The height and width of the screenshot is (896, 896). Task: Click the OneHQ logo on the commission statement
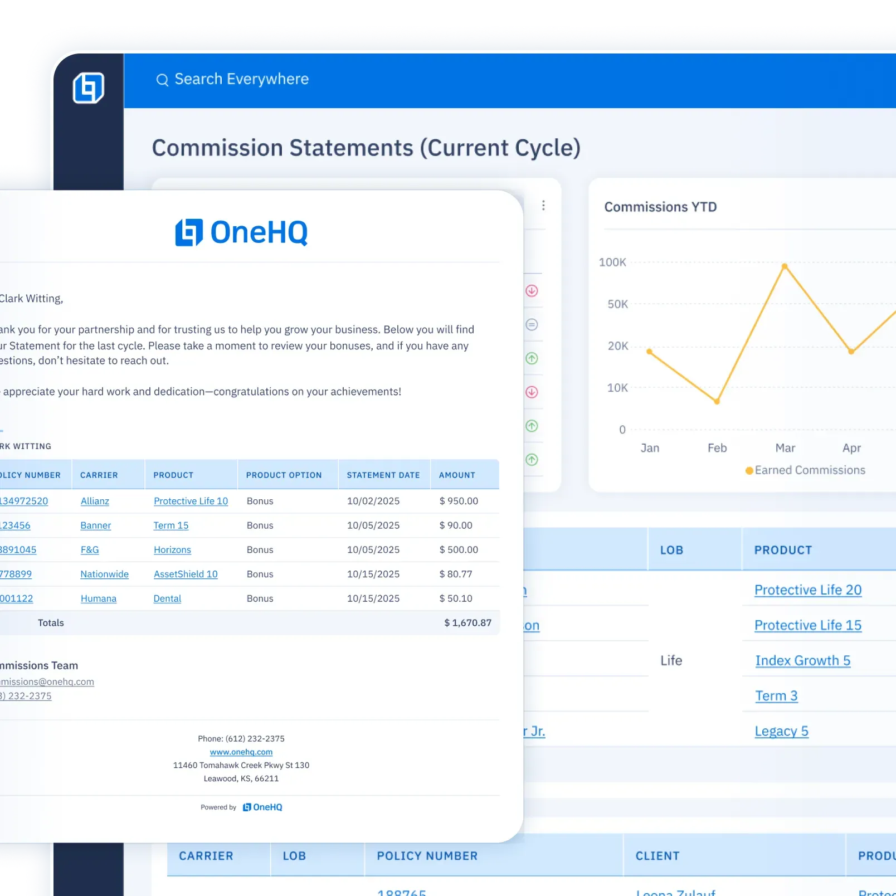coord(241,232)
